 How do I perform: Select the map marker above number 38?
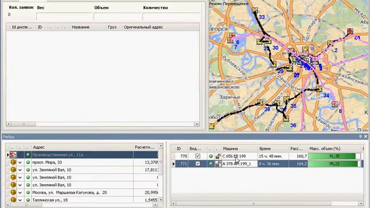[x=260, y=102]
